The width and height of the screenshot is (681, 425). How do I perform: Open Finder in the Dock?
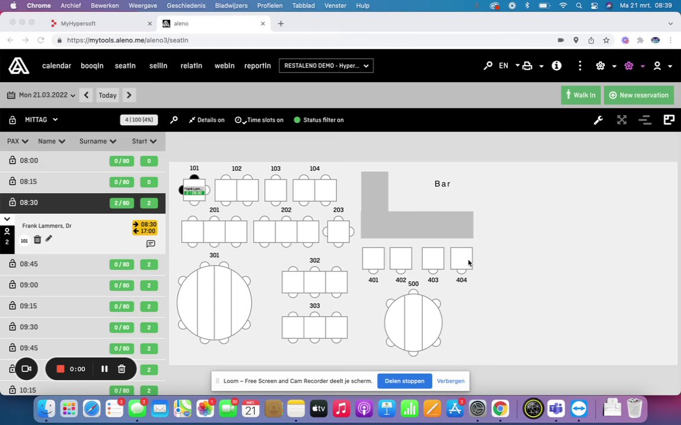point(46,408)
